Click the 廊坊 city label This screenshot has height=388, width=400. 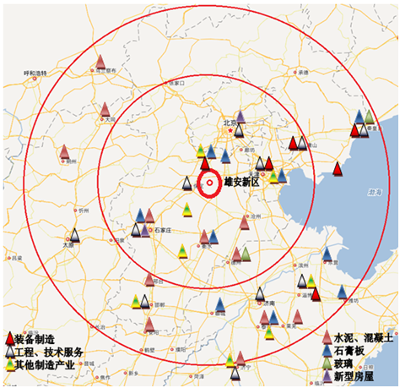tap(250, 150)
